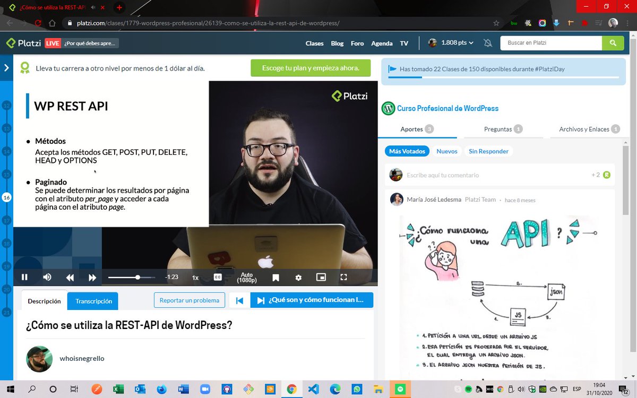Screen dimensions: 637x398
Task: Toggle closed captions on the video
Action: click(x=218, y=277)
